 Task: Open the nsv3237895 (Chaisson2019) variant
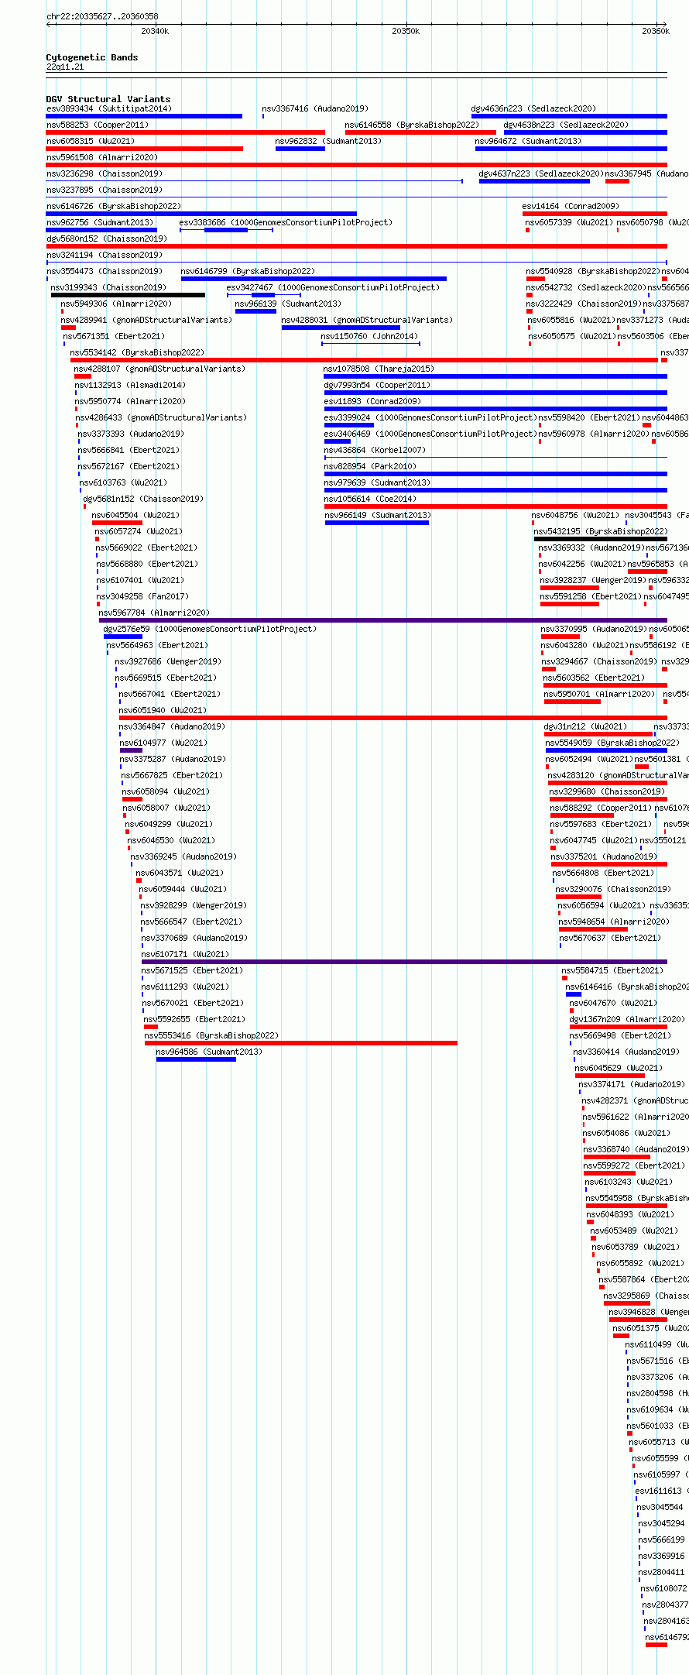104,190
